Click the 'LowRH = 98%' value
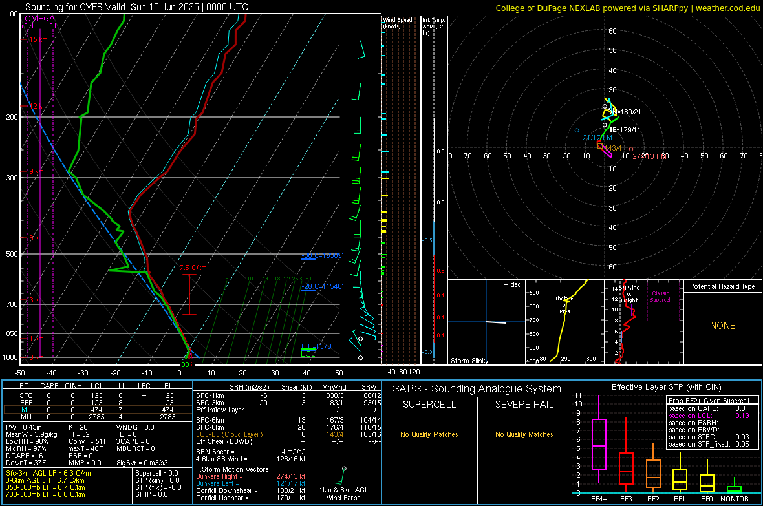Image resolution: width=763 pixels, height=506 pixels. (27, 441)
